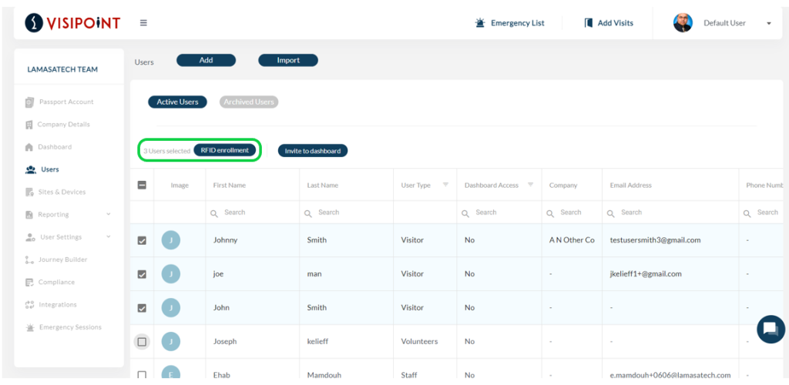This screenshot has height=385, width=789.
Task: Switch to the Archived Users tab
Action: [x=249, y=102]
